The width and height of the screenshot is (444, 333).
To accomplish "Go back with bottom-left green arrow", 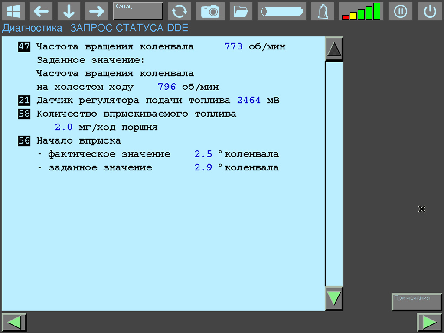I will 14,323.
